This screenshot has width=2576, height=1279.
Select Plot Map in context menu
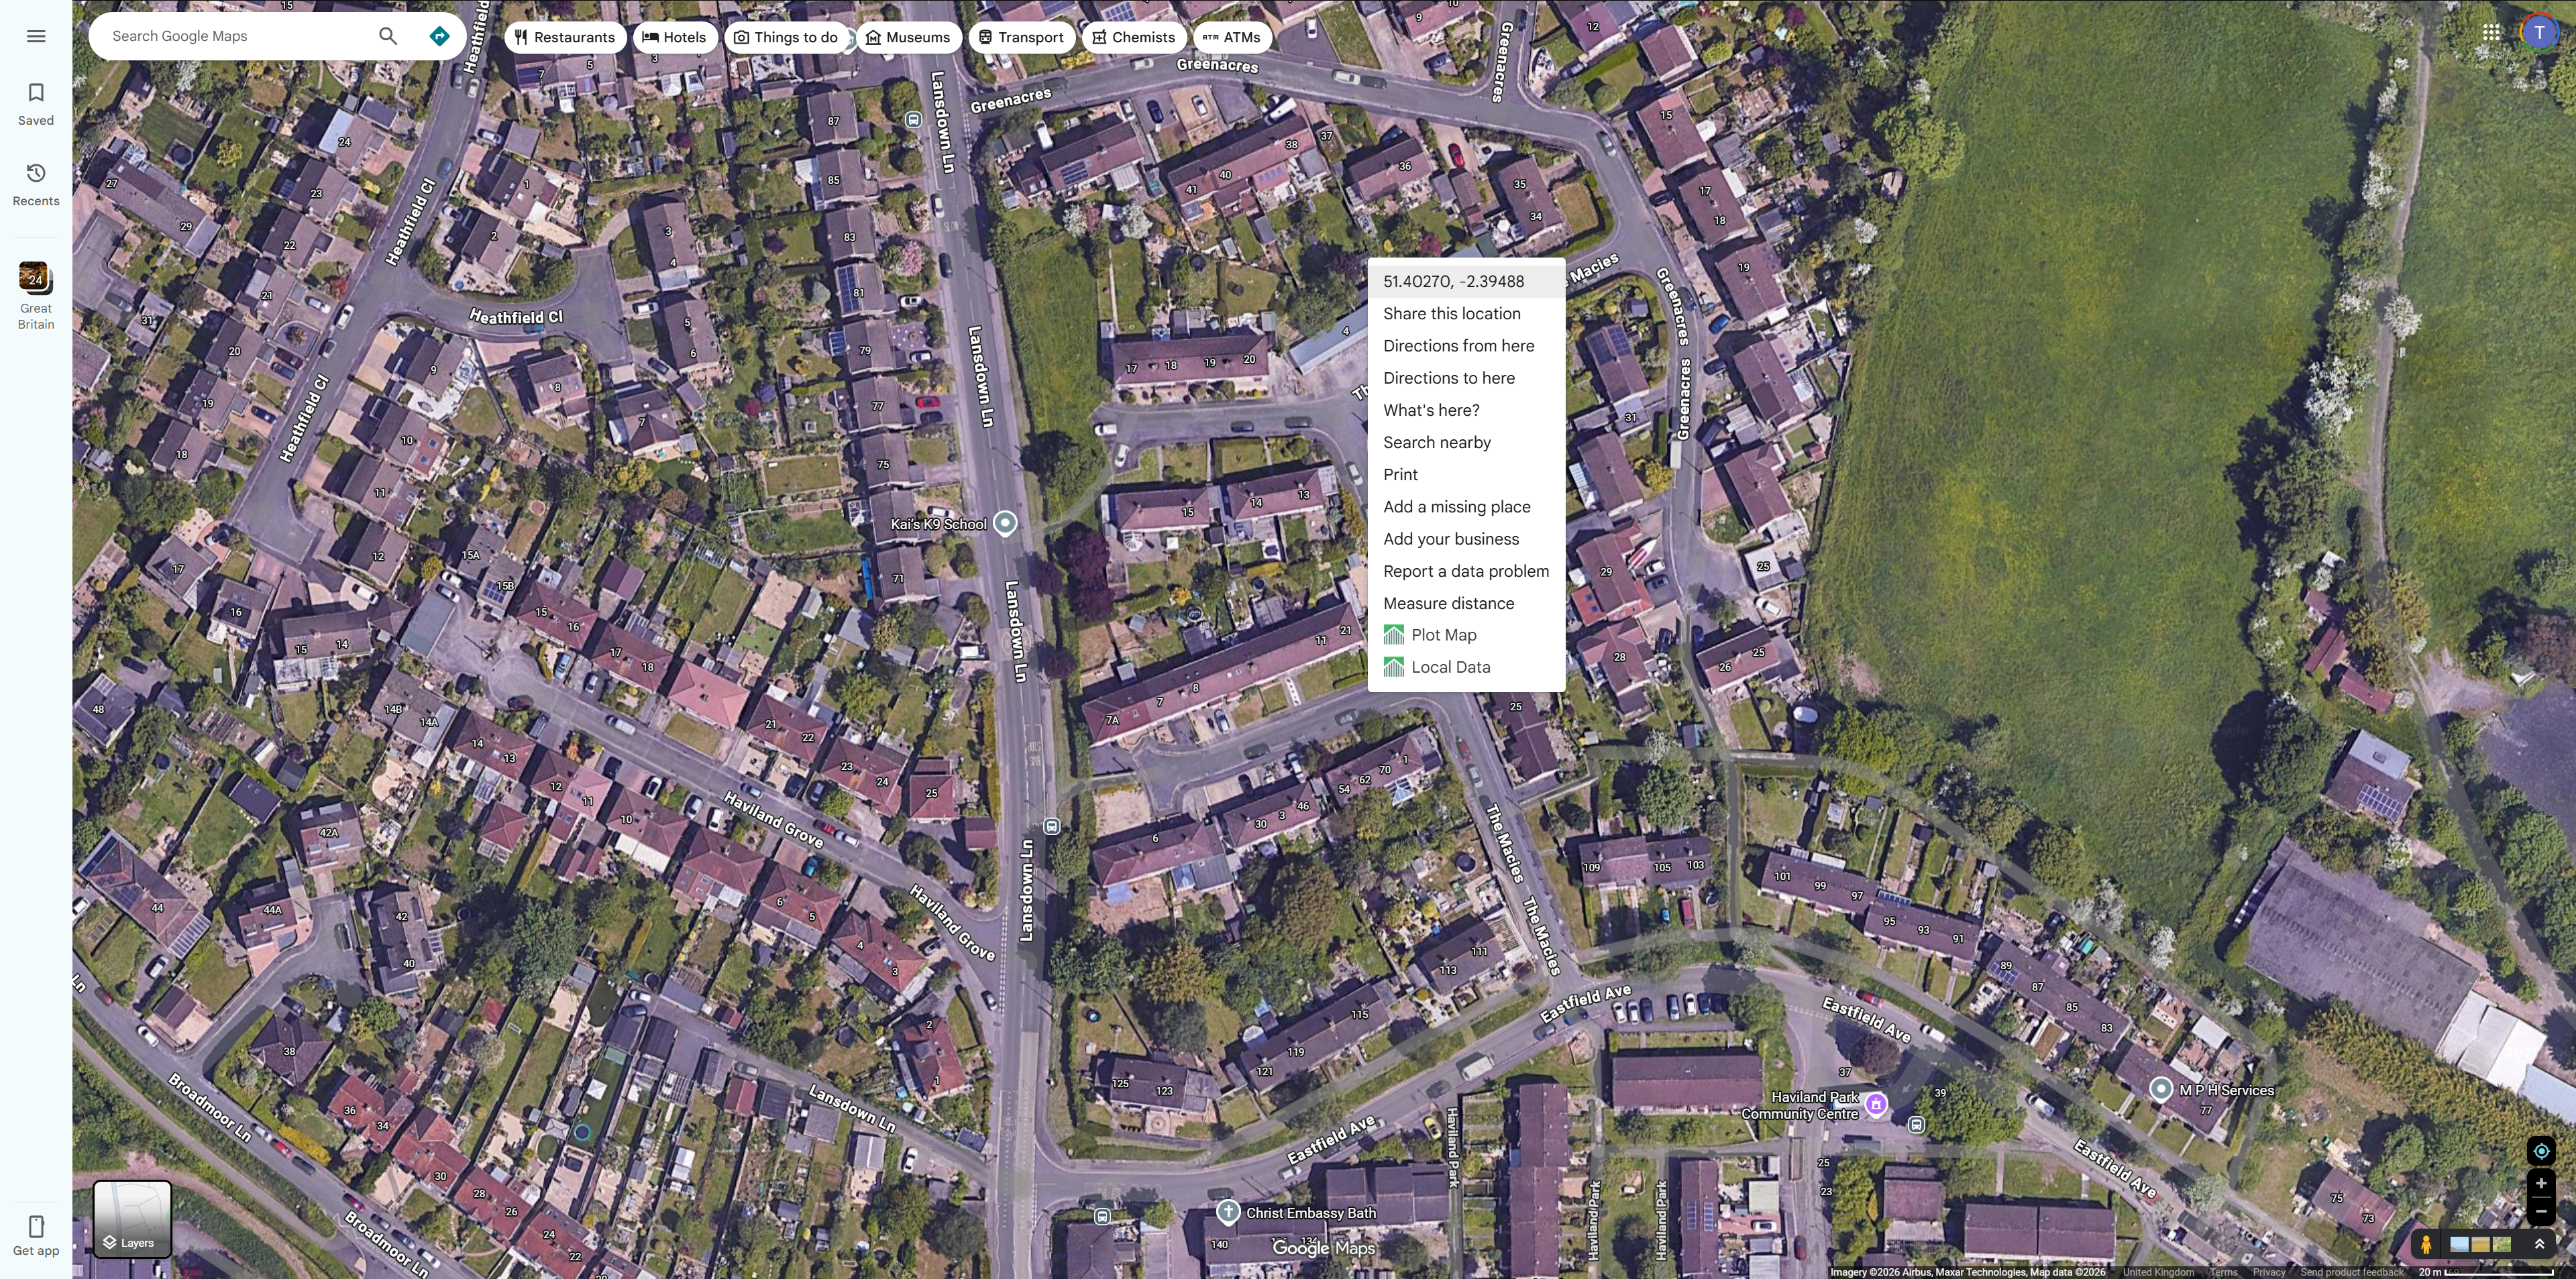1443,635
